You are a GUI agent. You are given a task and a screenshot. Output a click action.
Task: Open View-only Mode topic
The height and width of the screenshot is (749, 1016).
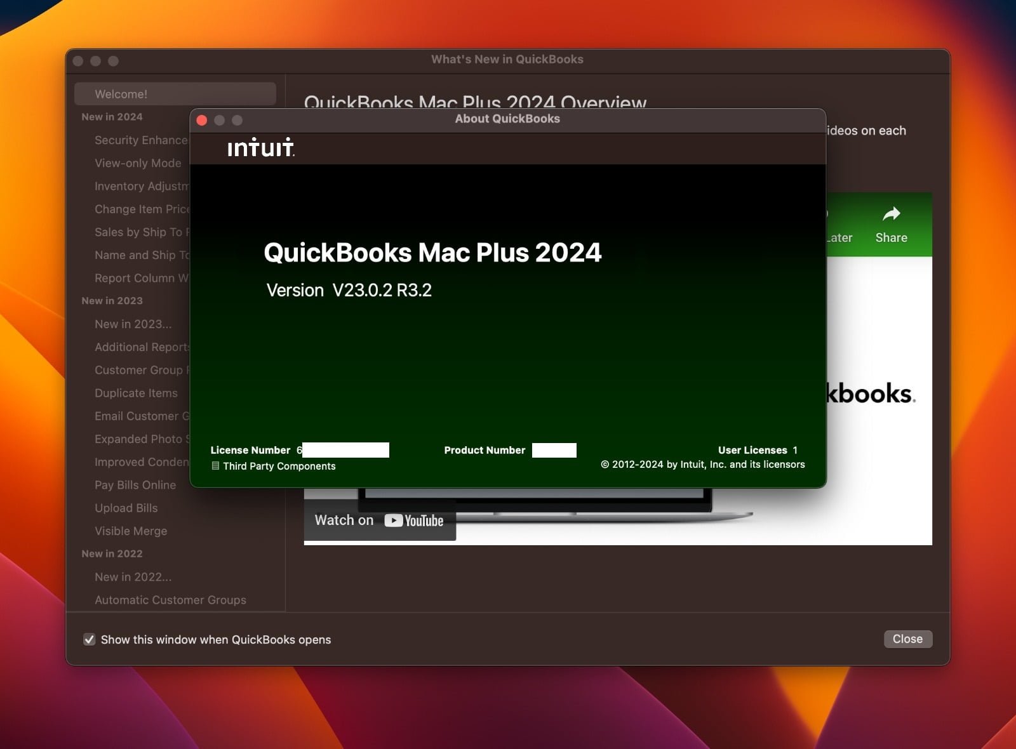click(x=138, y=163)
